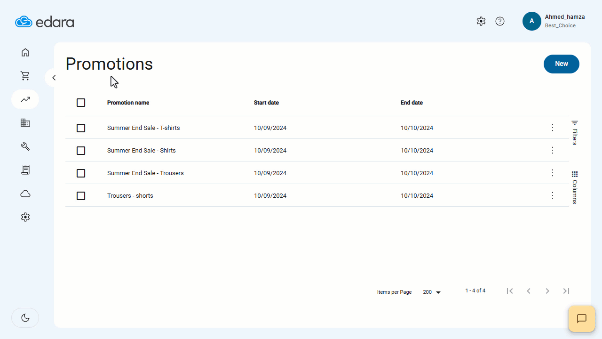Expand the Filters side panel

tap(575, 133)
